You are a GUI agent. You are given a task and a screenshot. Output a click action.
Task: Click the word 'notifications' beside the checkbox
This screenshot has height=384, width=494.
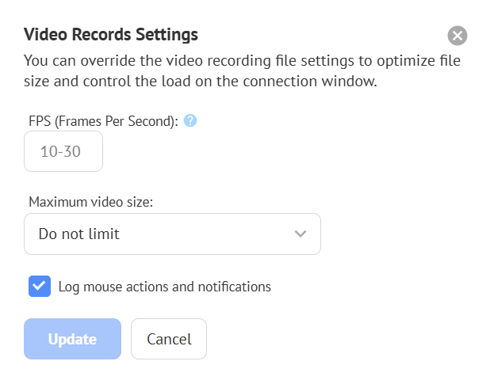pyautogui.click(x=236, y=287)
